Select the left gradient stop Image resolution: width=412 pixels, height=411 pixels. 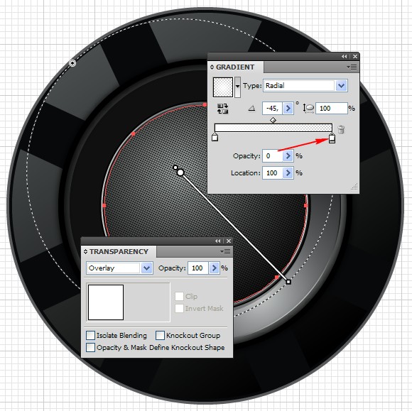(215, 137)
